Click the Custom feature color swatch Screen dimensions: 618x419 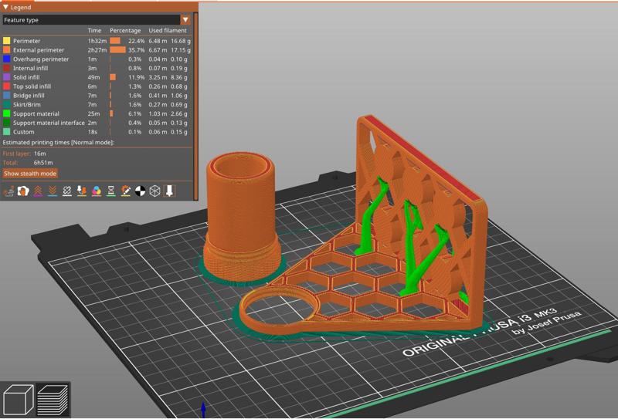[6, 132]
